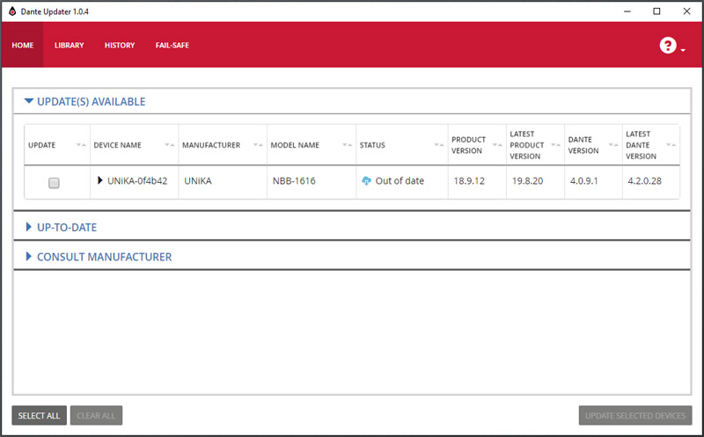The image size is (704, 437).
Task: Switch to the Library tab
Action: pyautogui.click(x=69, y=46)
